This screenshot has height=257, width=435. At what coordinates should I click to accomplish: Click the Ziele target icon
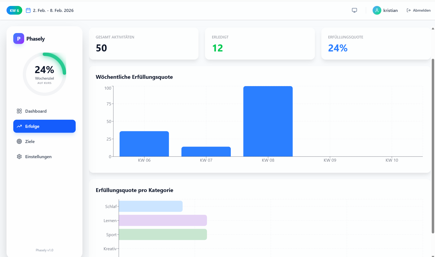[x=19, y=141]
